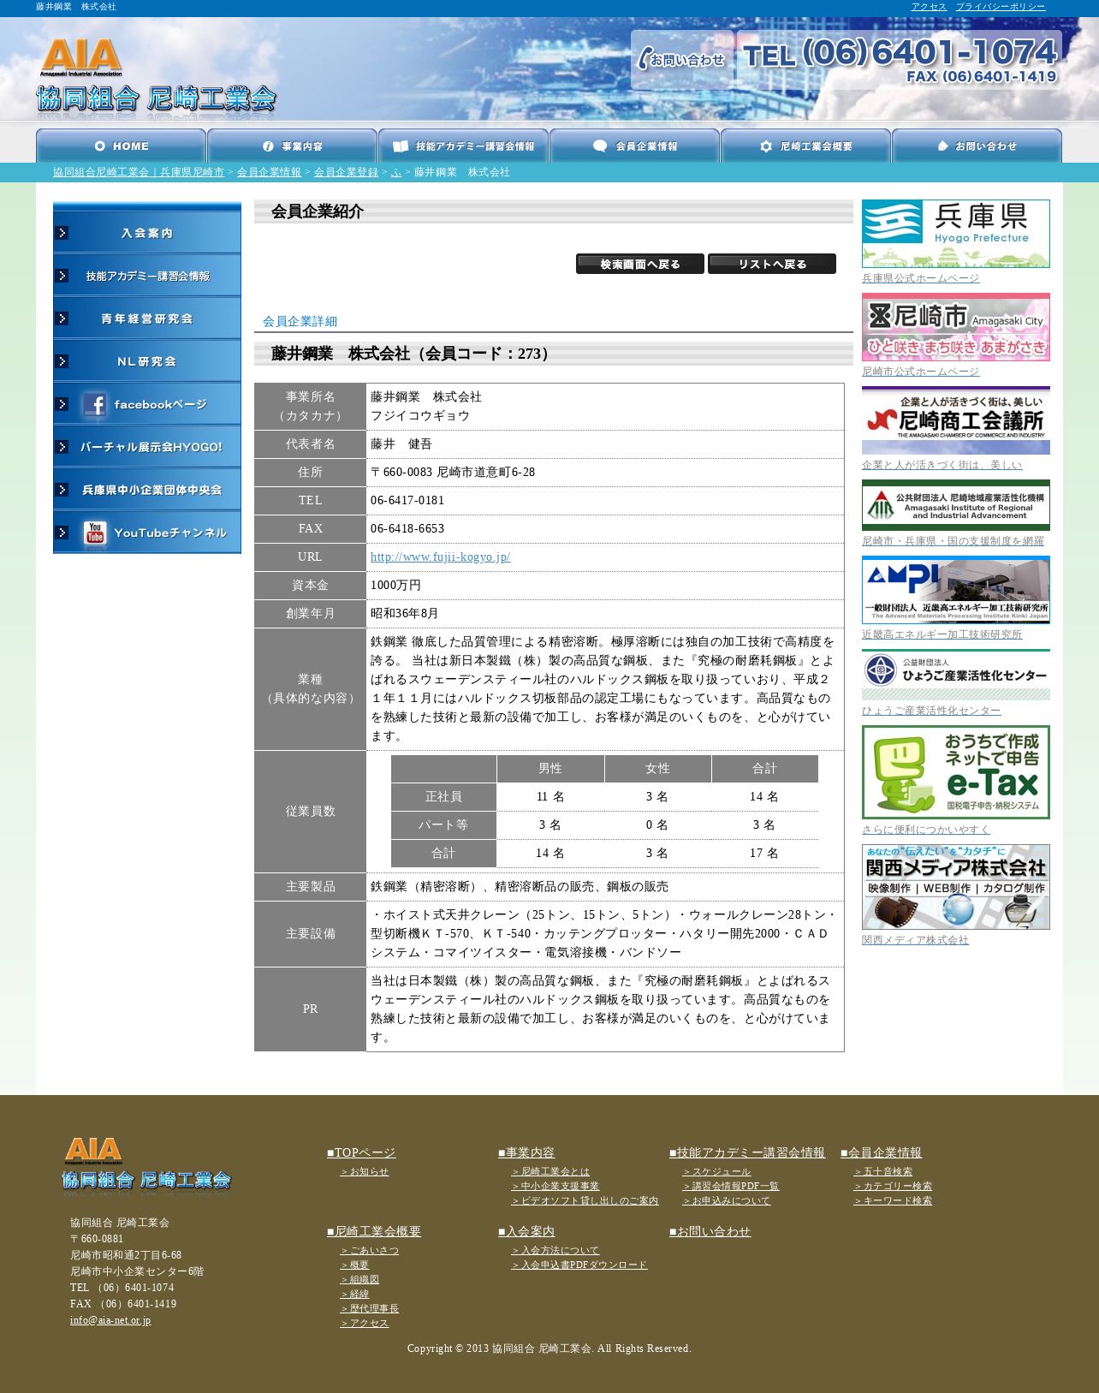Click the 尼崎市 Amagasaki City banner

pyautogui.click(x=956, y=327)
